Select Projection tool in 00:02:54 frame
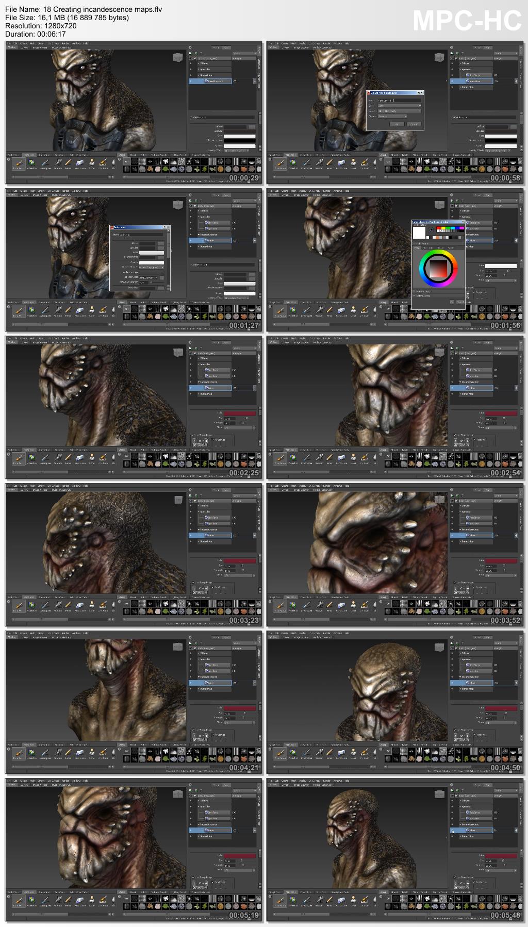The height and width of the screenshot is (927, 528). coord(293,458)
